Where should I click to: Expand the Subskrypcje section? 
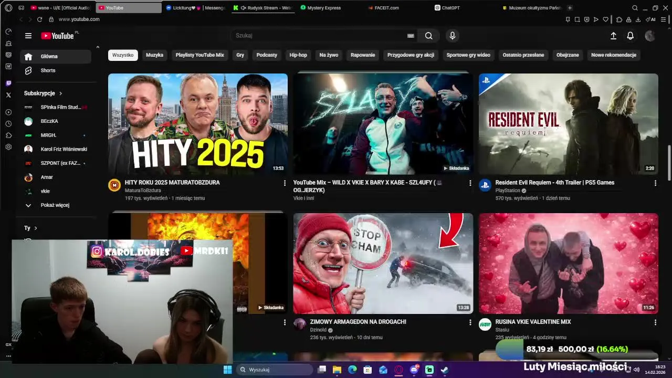click(43, 93)
